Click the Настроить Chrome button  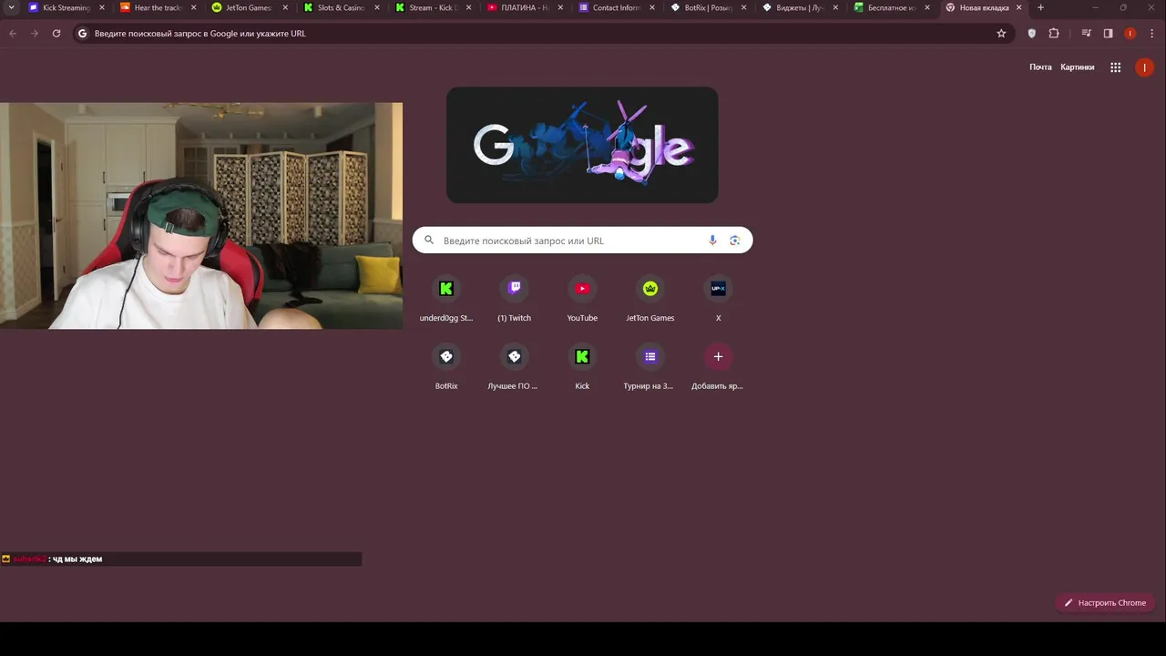(1105, 602)
